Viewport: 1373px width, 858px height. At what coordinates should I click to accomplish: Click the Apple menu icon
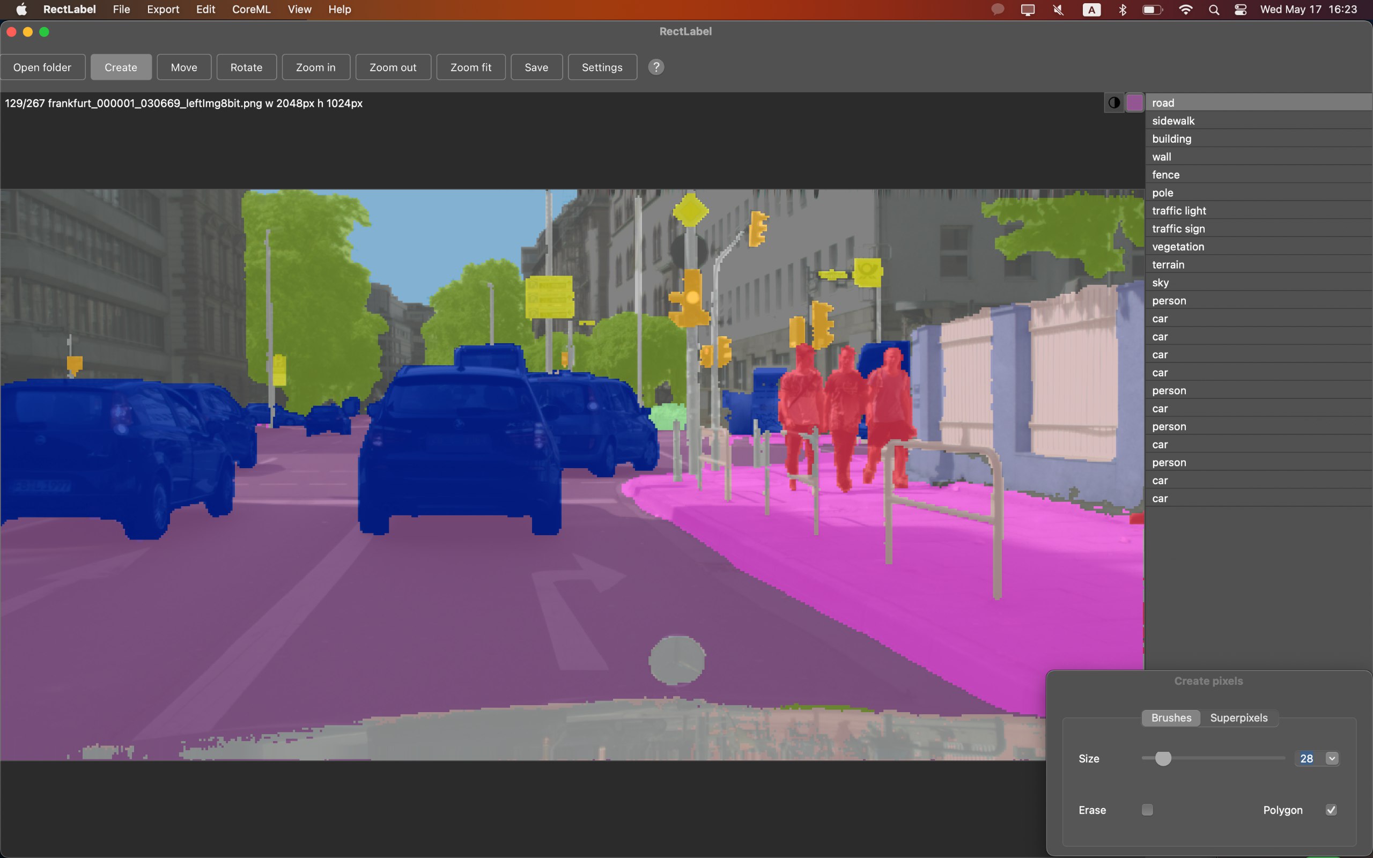pos(21,9)
